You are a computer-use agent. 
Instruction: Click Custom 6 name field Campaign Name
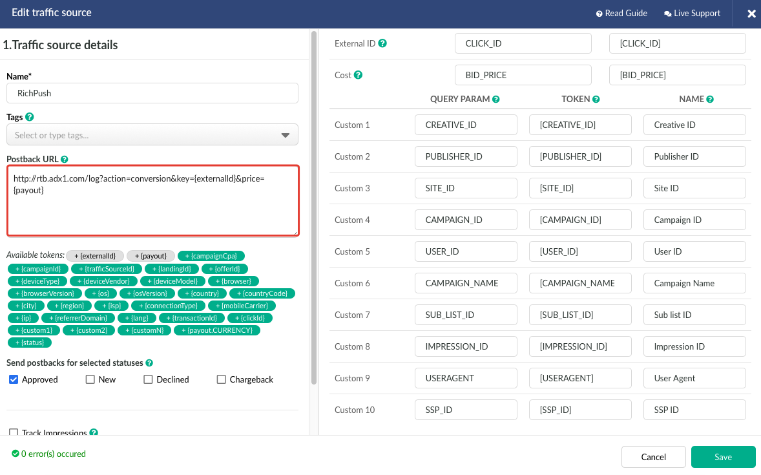(x=694, y=283)
